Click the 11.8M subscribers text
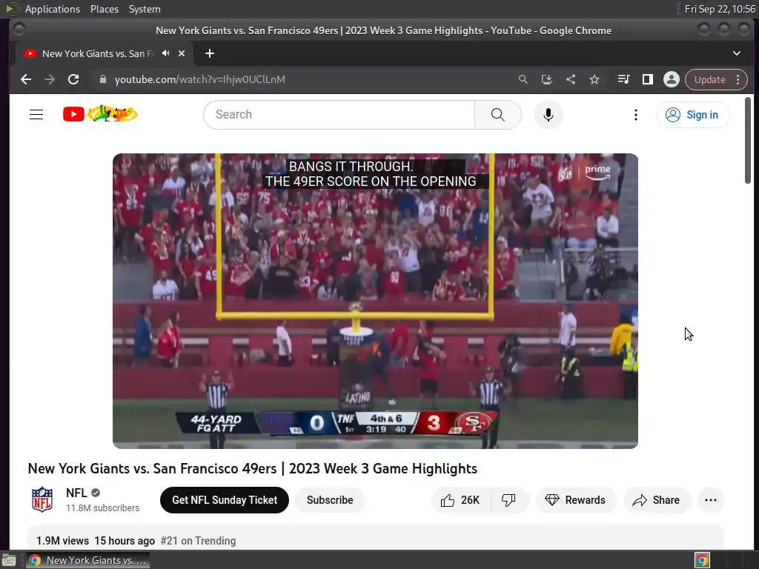The width and height of the screenshot is (759, 569). tap(102, 508)
